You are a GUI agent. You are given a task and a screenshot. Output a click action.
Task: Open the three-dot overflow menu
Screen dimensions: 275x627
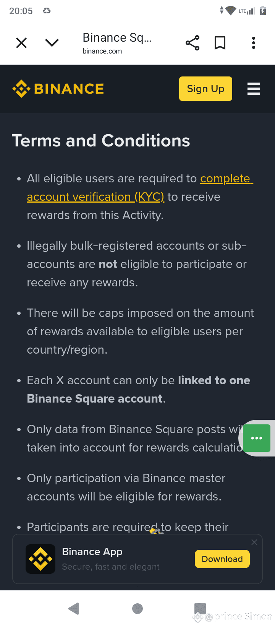(254, 43)
